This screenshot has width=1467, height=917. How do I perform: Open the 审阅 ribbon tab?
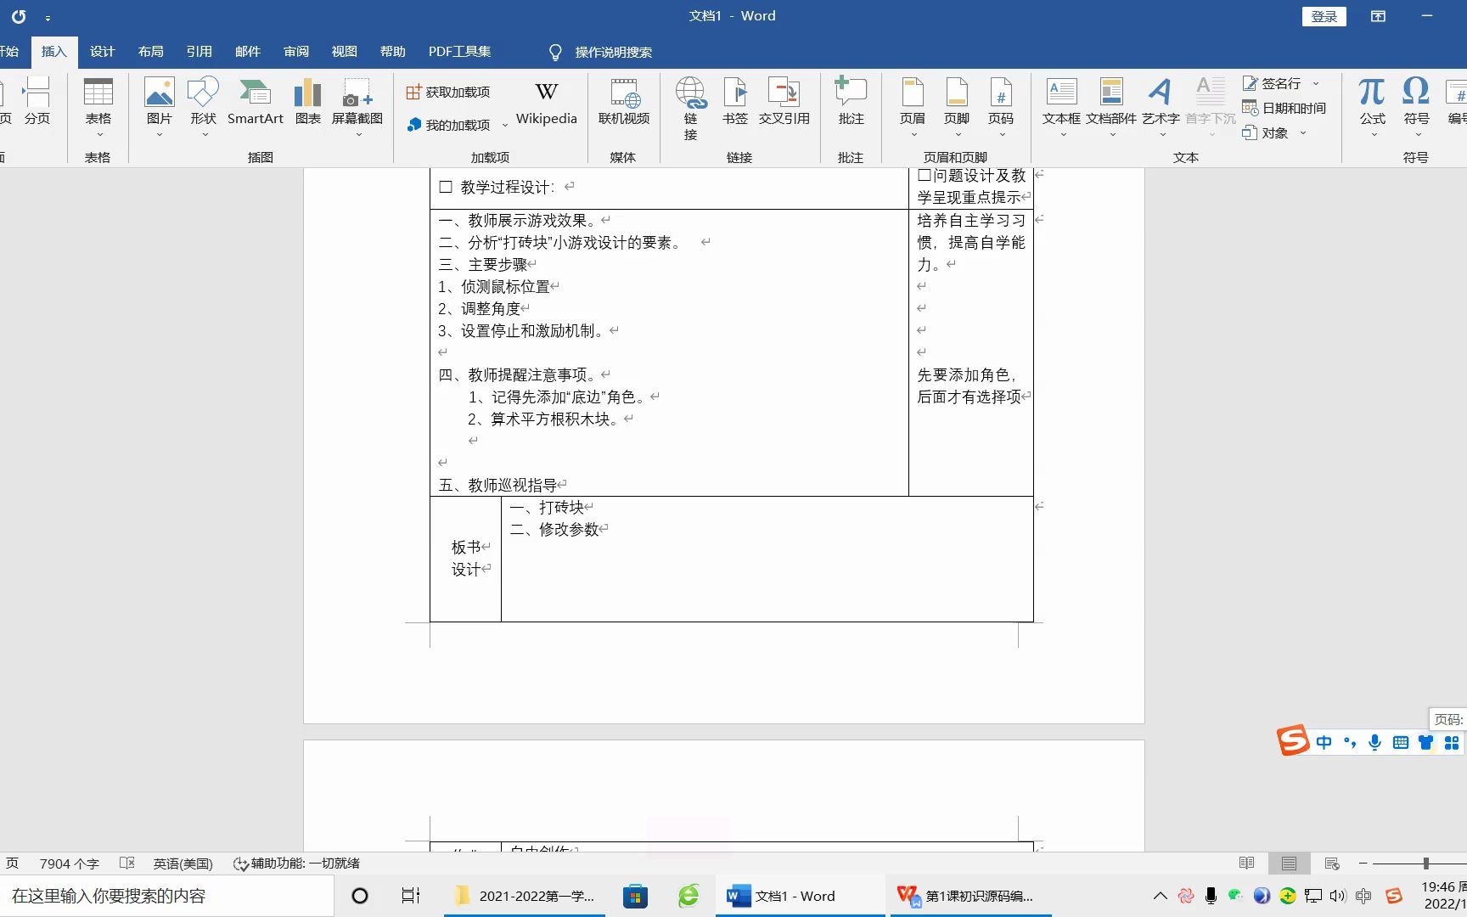coord(295,51)
